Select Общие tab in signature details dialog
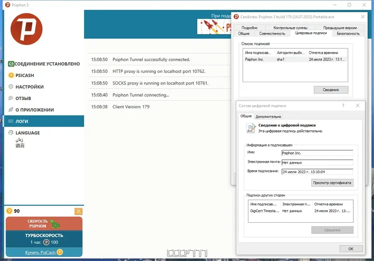The height and width of the screenshot is (261, 374). (x=246, y=116)
